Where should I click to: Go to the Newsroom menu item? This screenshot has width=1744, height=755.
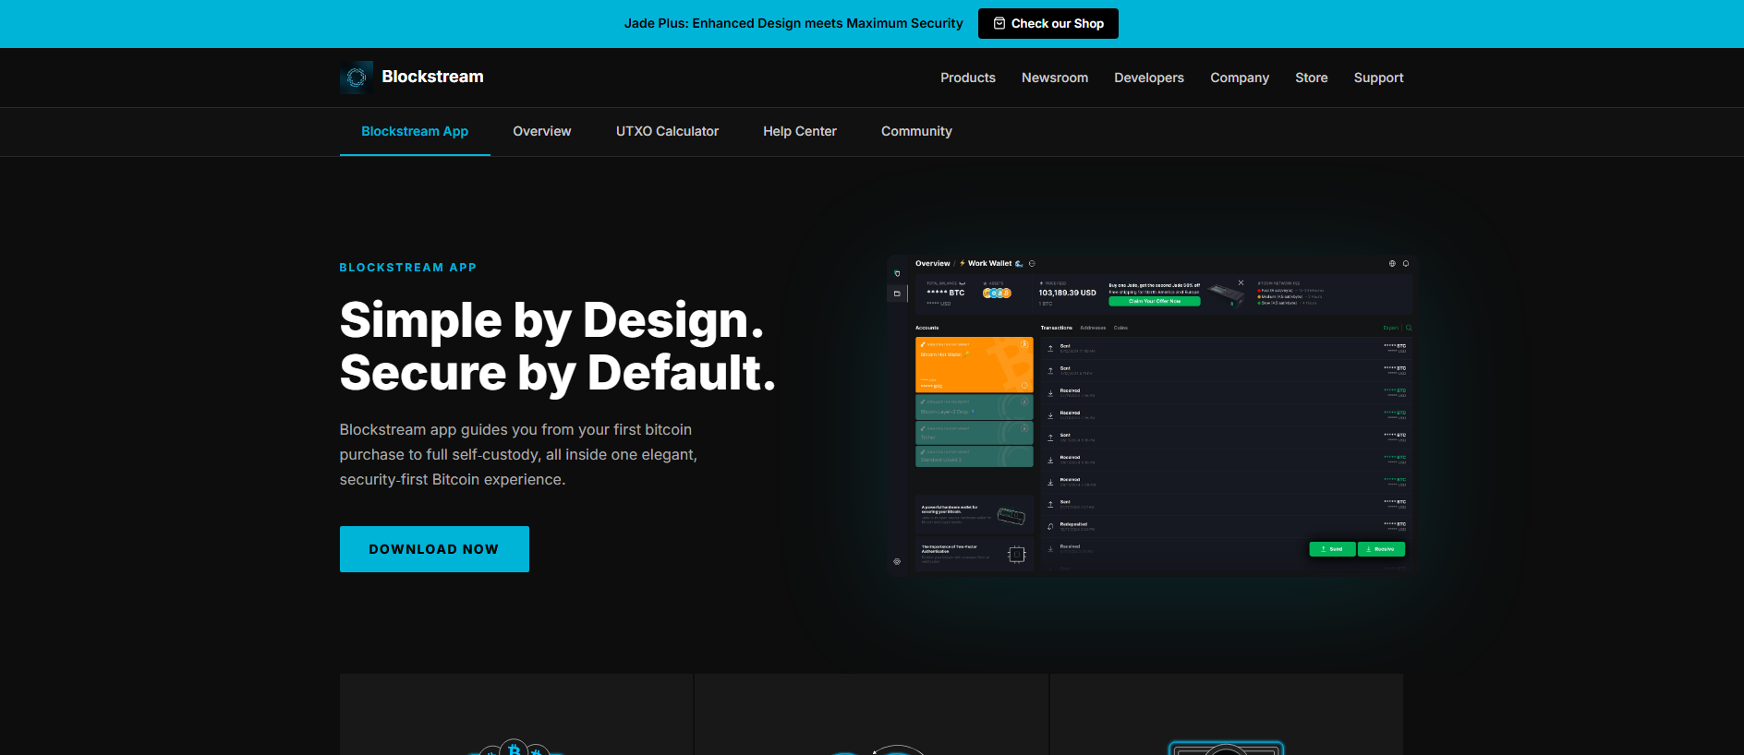coord(1055,78)
